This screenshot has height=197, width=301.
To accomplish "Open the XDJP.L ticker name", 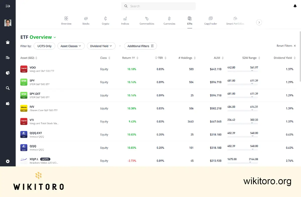I will [x=34, y=159].
